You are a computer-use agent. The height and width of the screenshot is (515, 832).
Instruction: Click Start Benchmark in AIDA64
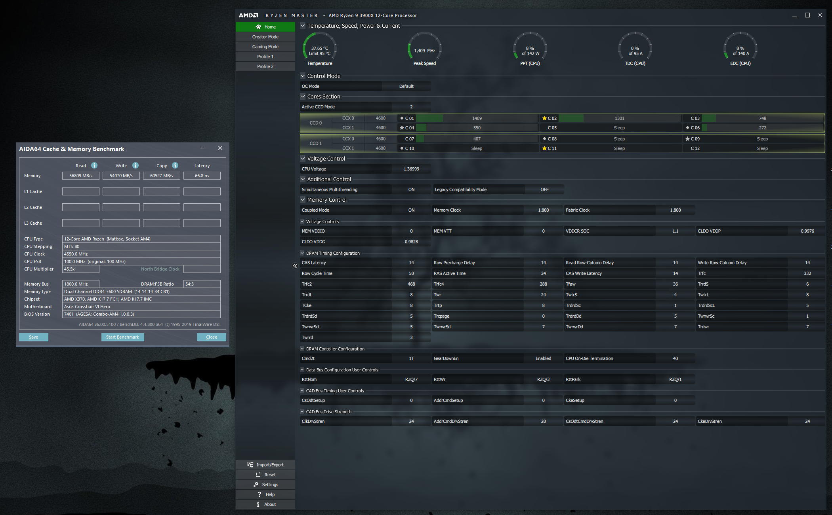(x=123, y=337)
